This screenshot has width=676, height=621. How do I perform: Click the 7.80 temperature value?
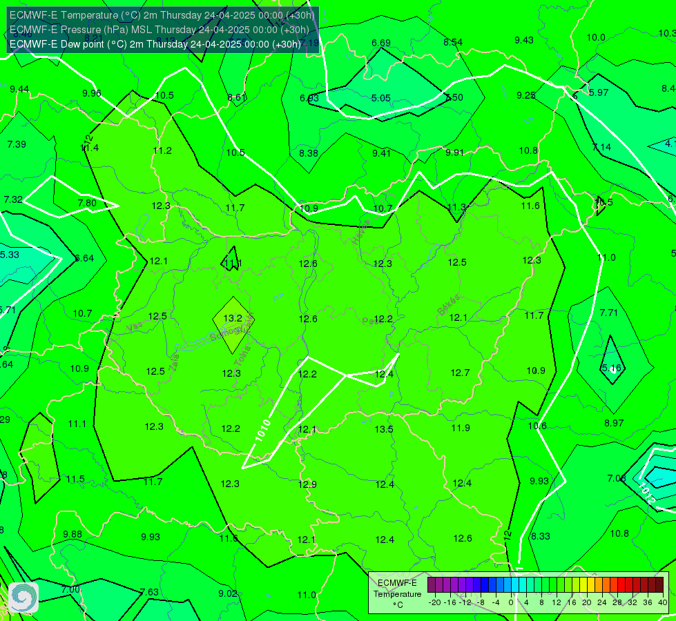[x=87, y=203]
